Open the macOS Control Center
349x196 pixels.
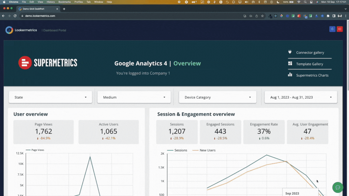tap(311, 2)
